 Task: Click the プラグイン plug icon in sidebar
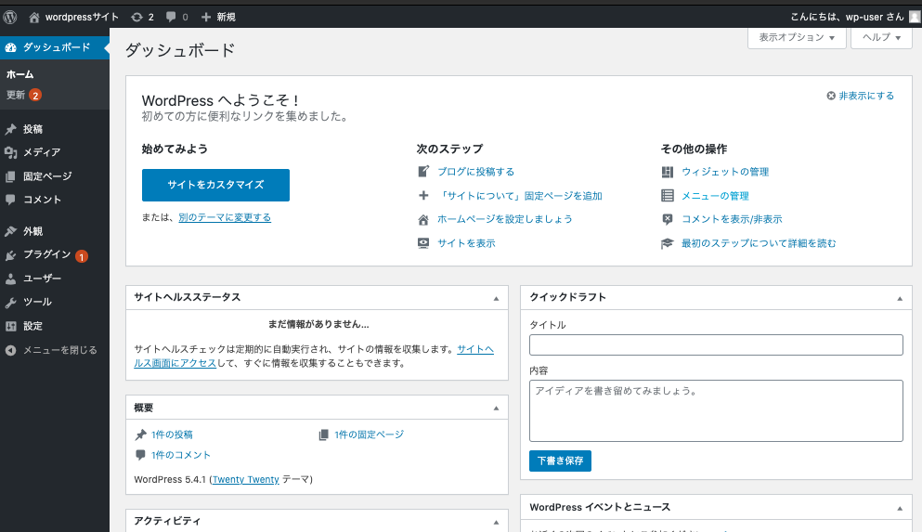10,255
